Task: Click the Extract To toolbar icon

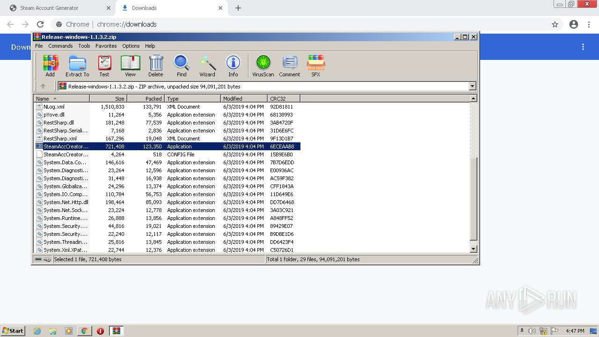Action: coord(77,66)
